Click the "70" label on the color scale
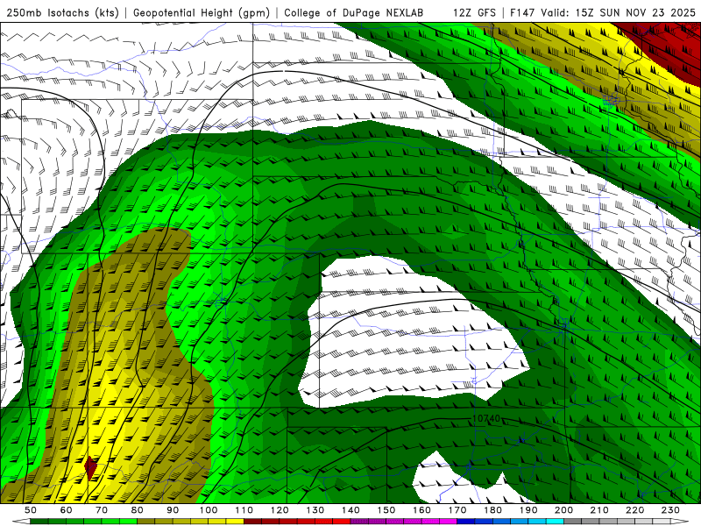The image size is (701, 526). (x=102, y=510)
